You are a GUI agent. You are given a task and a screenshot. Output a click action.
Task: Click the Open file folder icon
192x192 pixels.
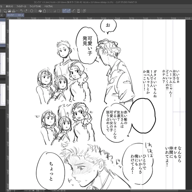point(9,11)
